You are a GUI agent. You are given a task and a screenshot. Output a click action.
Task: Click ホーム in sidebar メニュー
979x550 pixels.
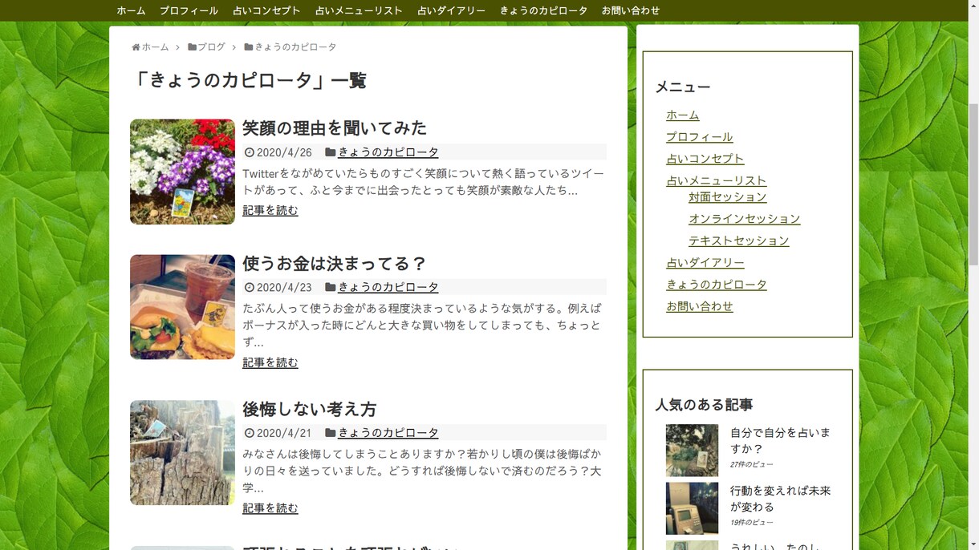(683, 115)
